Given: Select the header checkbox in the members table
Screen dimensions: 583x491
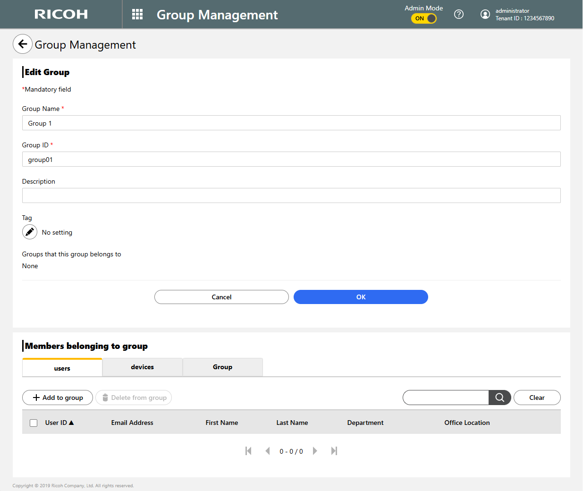Looking at the screenshot, I should 33,423.
